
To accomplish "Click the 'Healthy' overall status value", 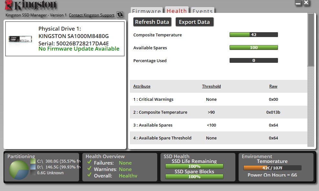I will [x=128, y=176].
